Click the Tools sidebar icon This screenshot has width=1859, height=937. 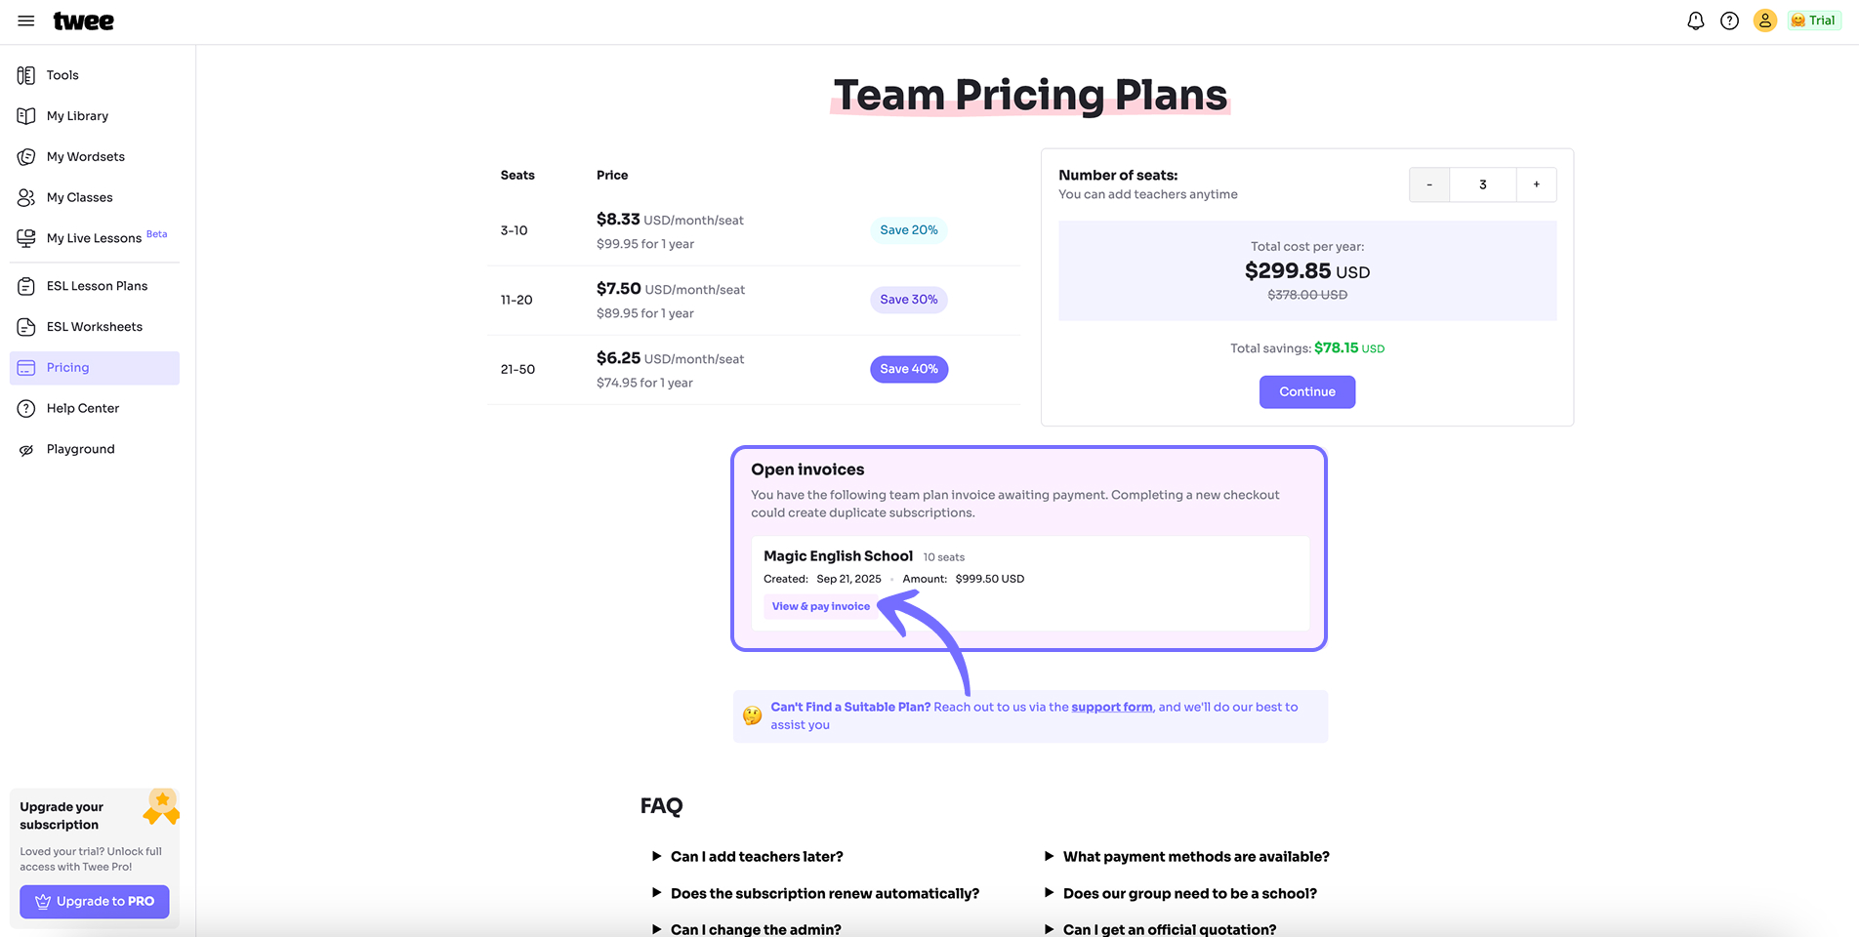26,75
